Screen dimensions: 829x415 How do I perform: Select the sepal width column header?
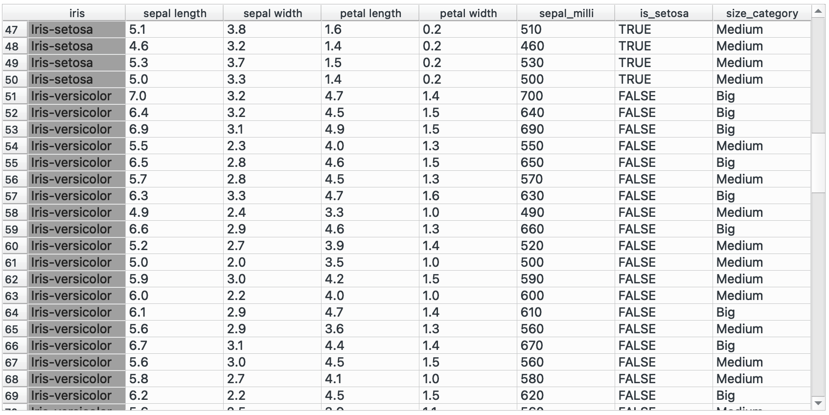pos(273,13)
